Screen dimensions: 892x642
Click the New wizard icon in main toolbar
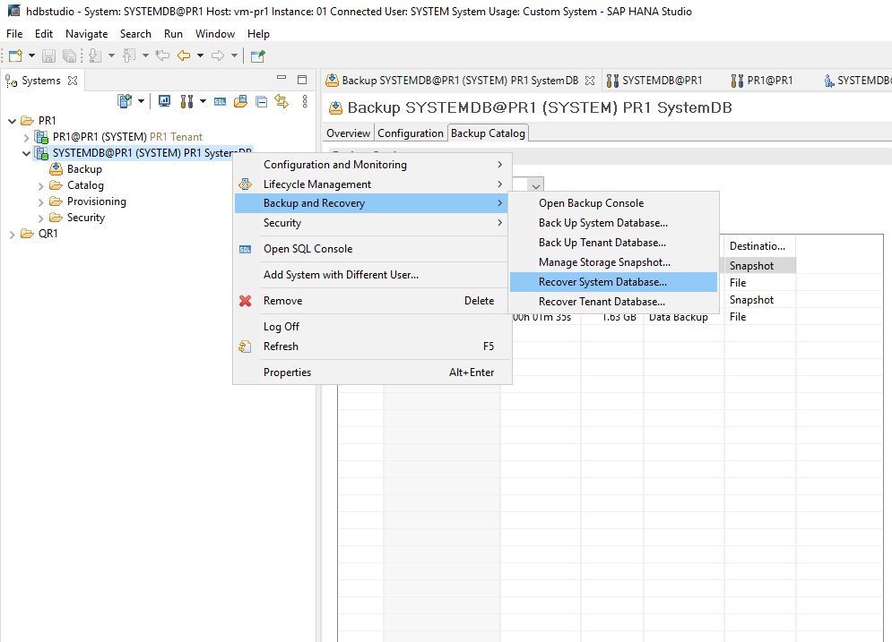pos(15,56)
